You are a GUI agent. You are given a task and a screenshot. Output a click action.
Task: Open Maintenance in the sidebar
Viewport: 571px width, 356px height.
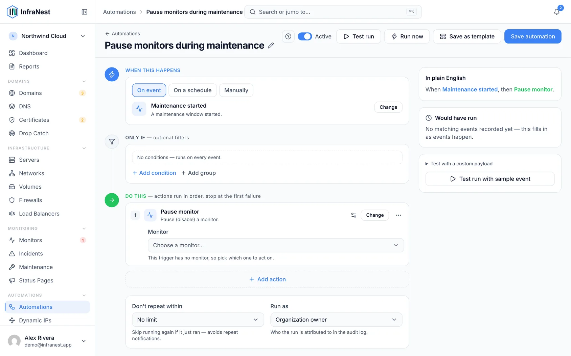(47, 267)
